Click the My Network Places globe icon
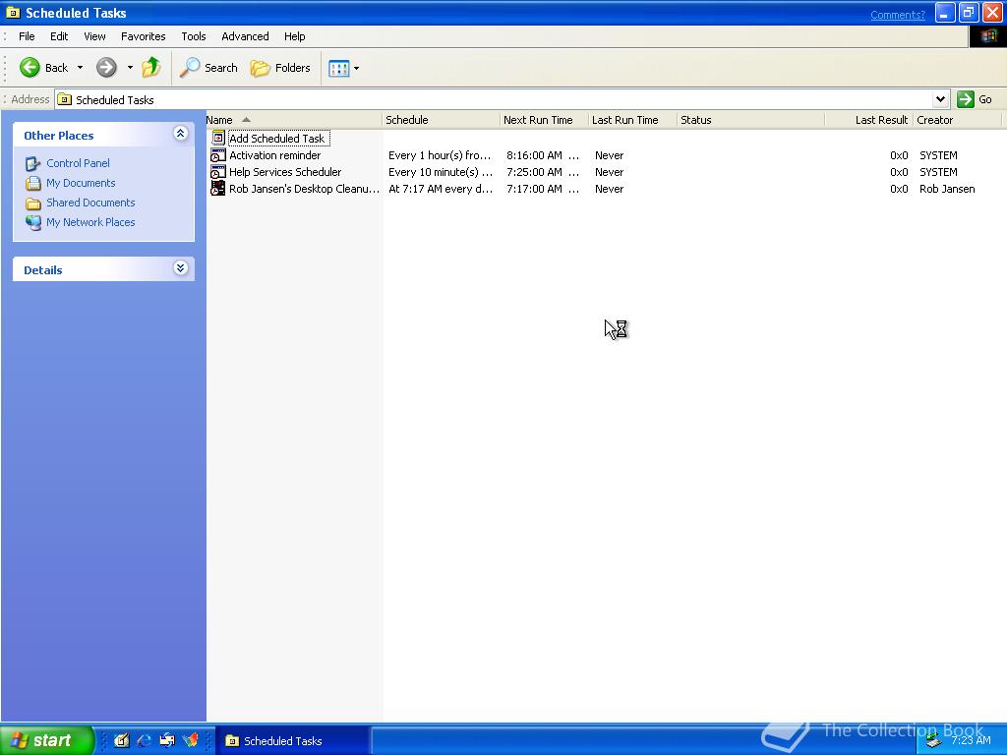 click(x=33, y=223)
